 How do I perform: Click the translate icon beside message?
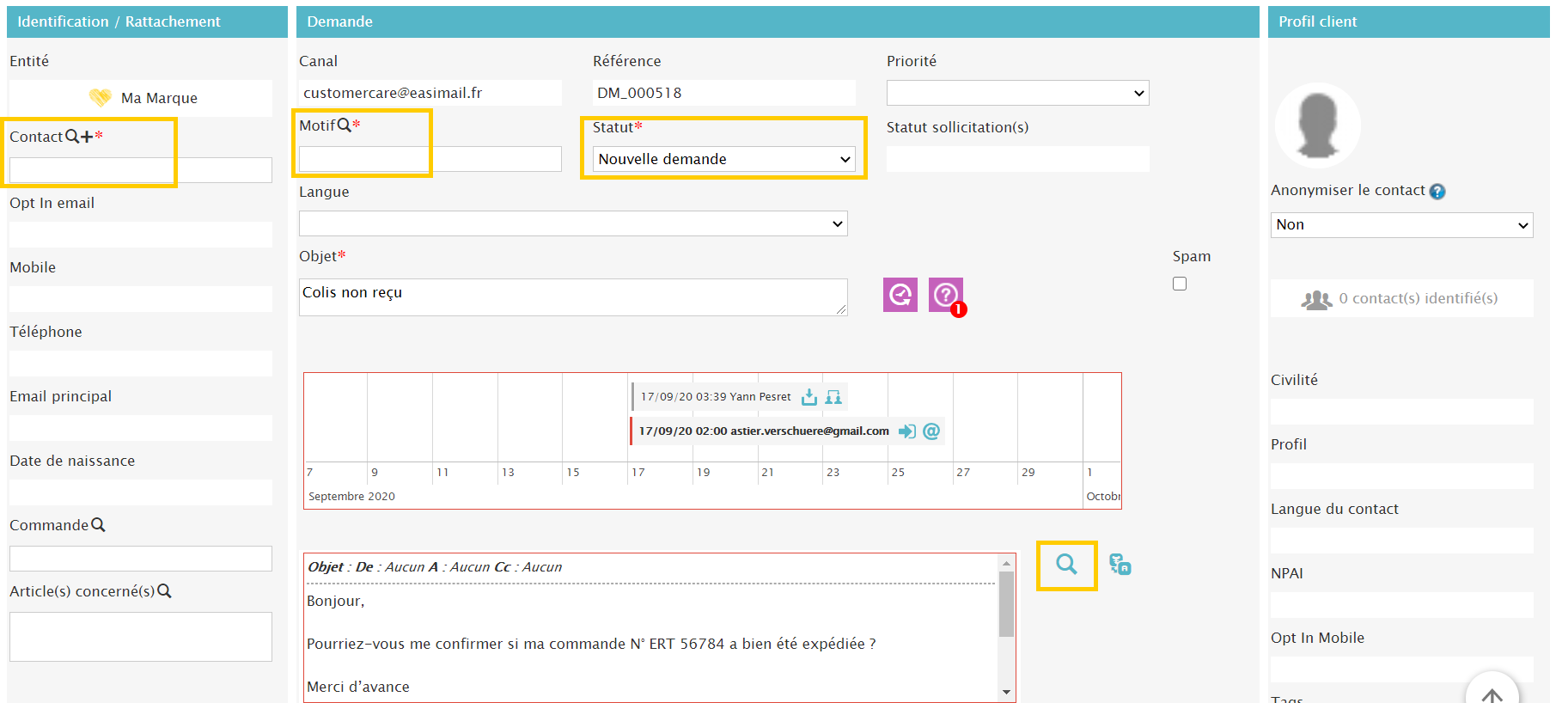1120,565
